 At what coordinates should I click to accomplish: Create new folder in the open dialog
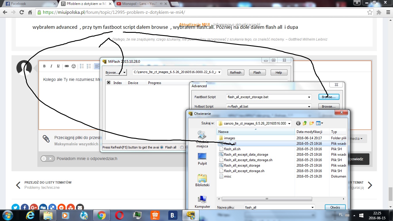click(312, 123)
